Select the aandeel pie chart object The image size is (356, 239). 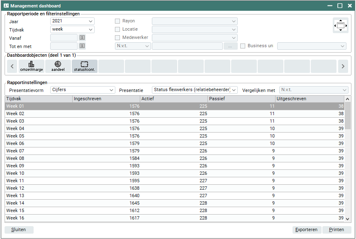58,66
